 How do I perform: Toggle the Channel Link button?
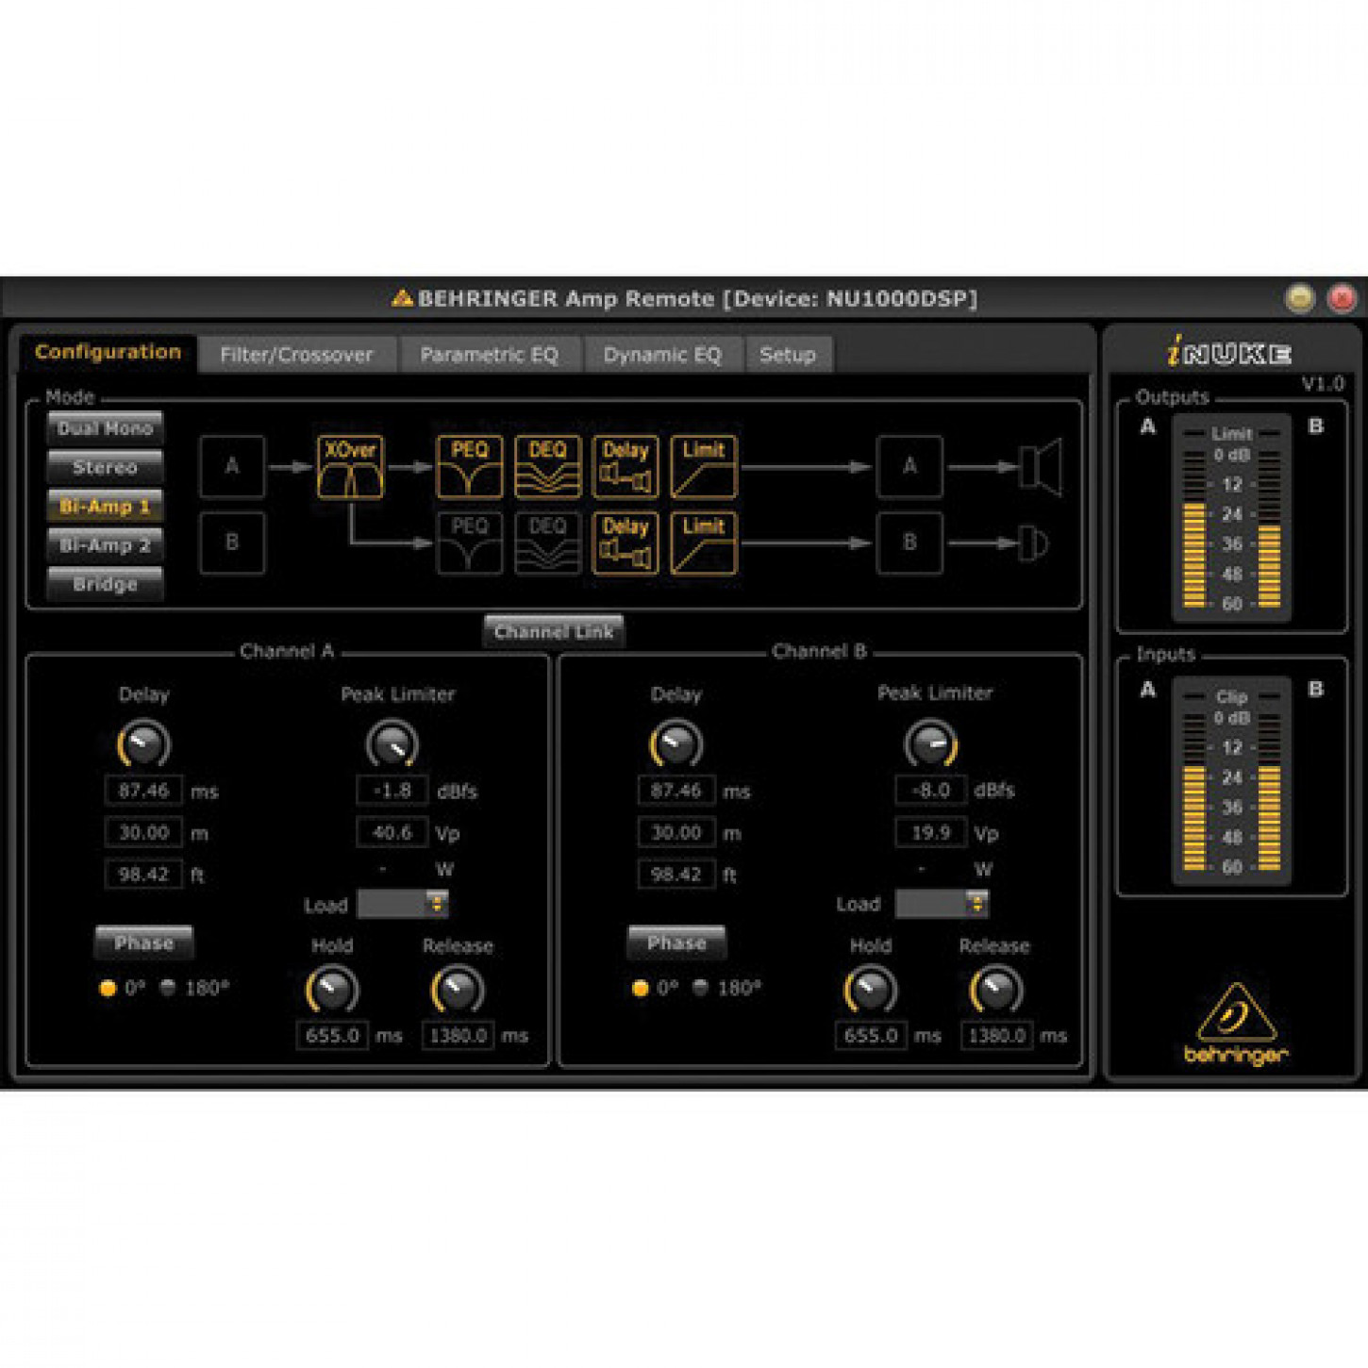tap(553, 631)
